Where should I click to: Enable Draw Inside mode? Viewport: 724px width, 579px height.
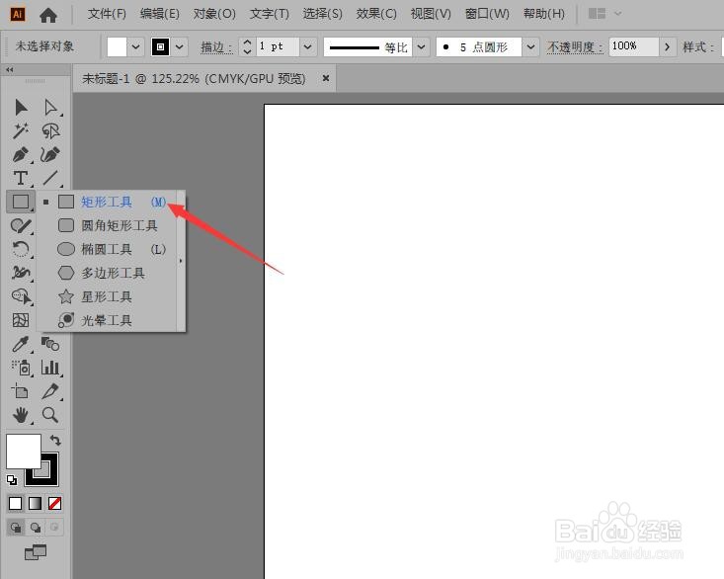[54, 528]
